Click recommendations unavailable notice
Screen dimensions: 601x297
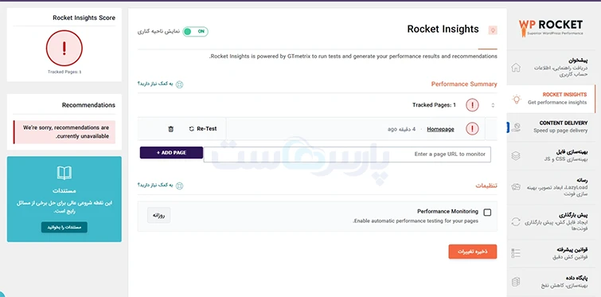point(64,132)
